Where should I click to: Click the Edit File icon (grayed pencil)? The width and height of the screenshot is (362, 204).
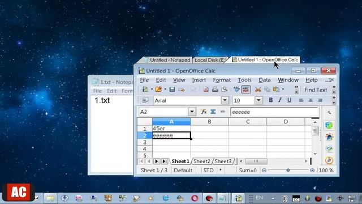(x=193, y=90)
